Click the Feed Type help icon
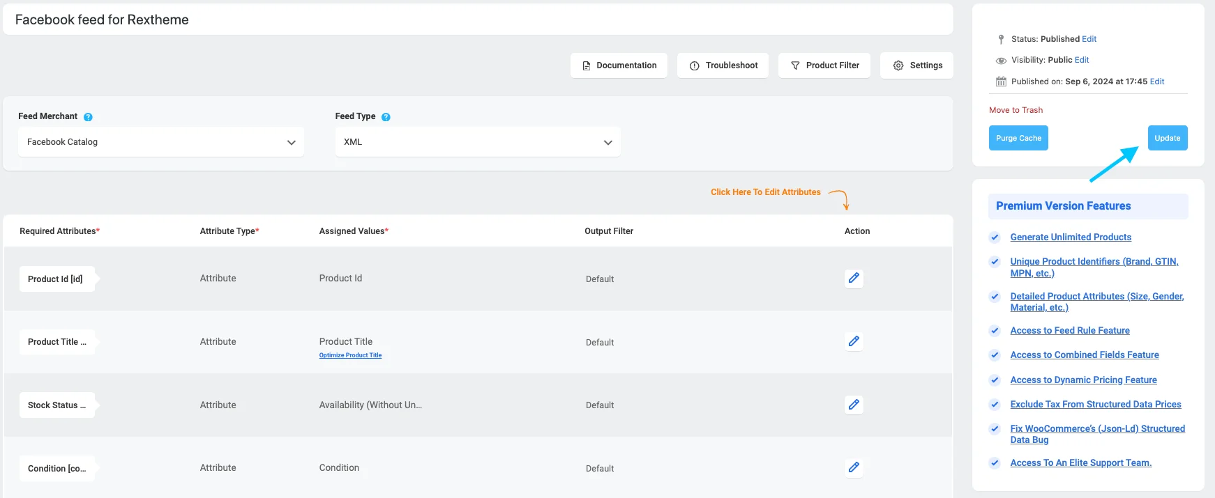1215x498 pixels. 386,117
